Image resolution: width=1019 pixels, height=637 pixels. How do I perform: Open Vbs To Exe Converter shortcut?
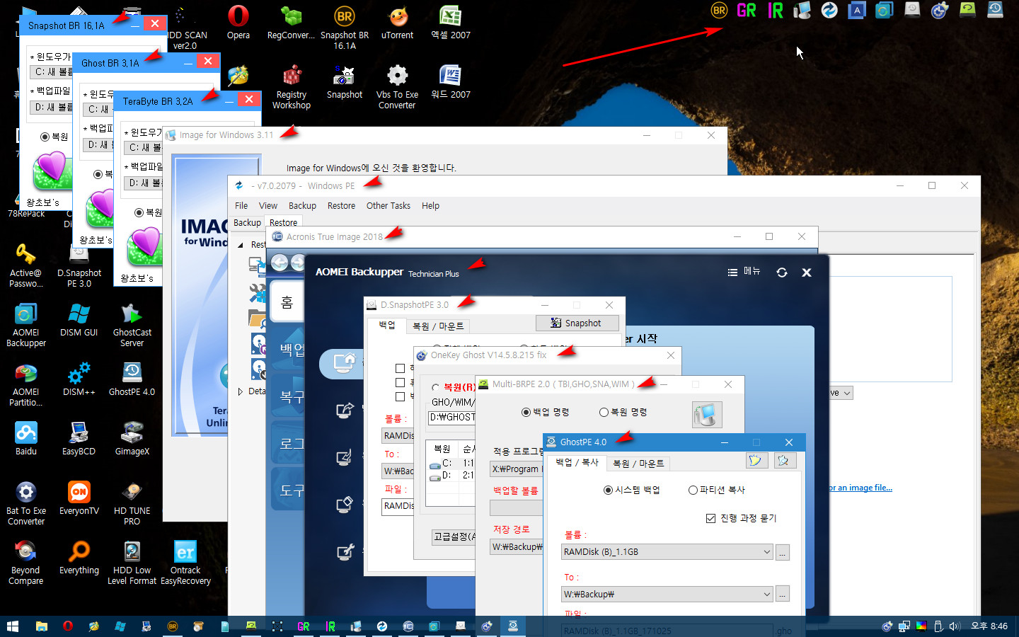(x=397, y=87)
